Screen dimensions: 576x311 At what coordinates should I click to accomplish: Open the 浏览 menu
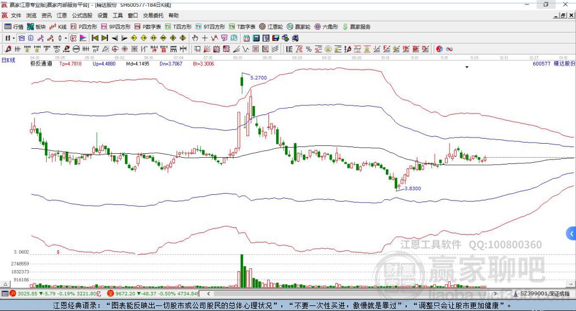pos(31,15)
